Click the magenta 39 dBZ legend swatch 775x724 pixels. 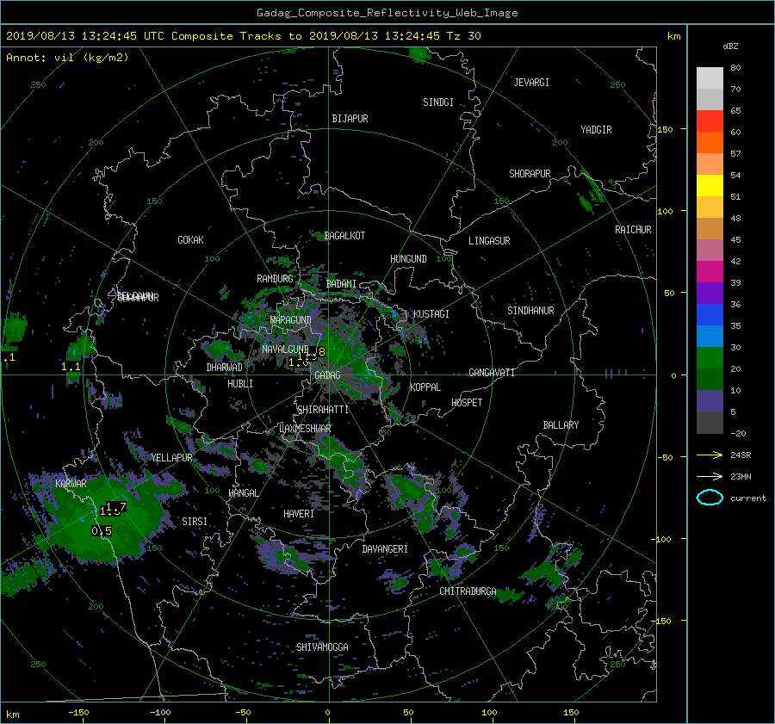click(x=710, y=272)
